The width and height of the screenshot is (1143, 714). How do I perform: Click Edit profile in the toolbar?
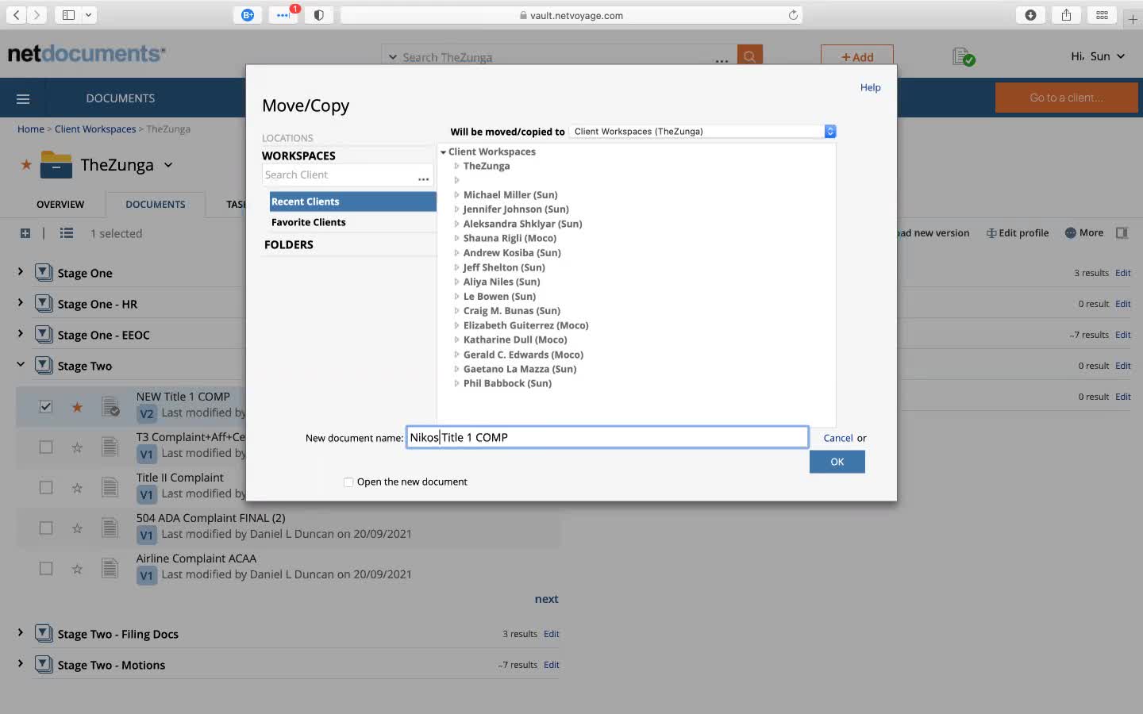click(x=1018, y=232)
